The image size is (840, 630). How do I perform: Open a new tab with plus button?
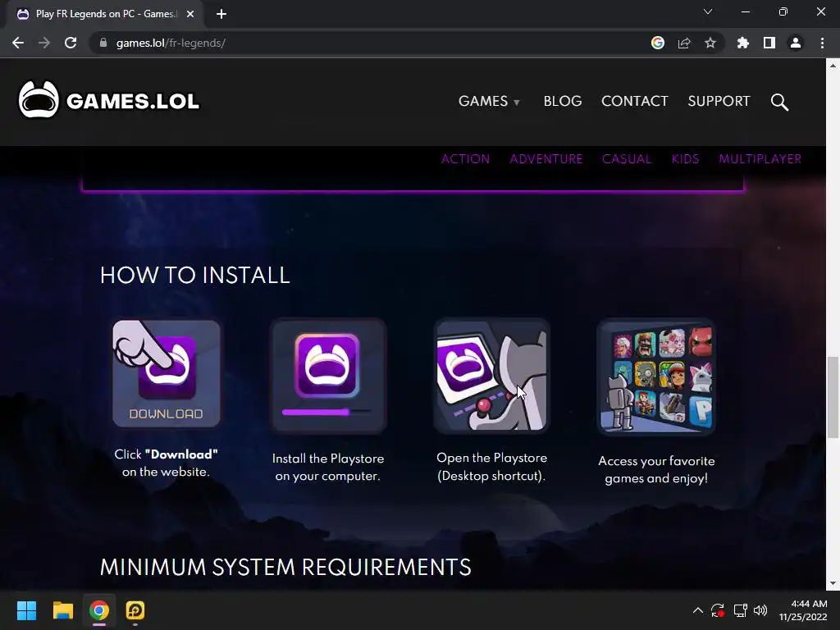(221, 14)
